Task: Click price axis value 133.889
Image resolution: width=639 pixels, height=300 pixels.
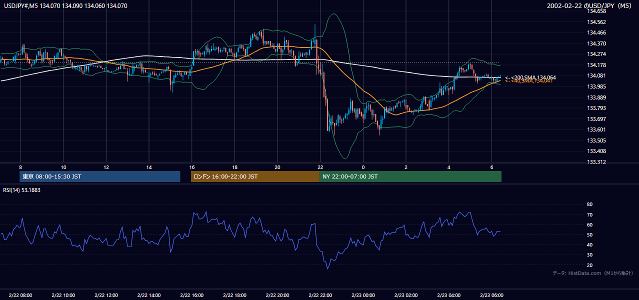Action: [595, 97]
